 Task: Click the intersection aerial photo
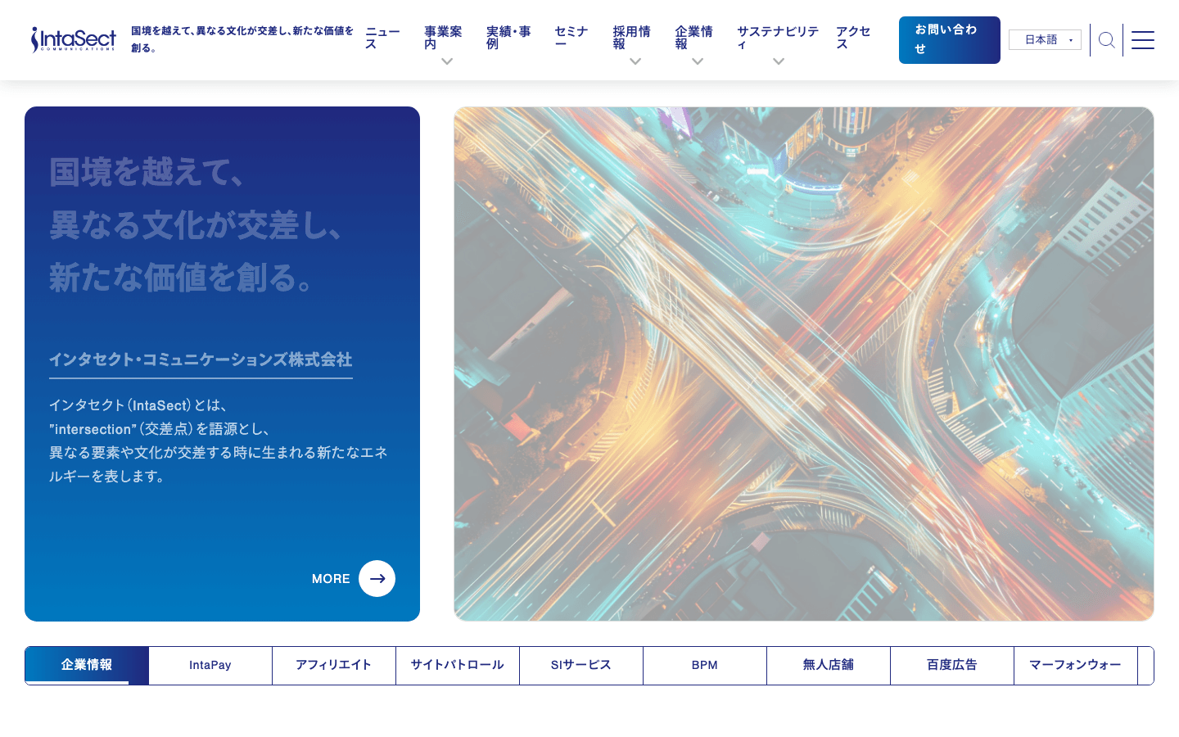804,364
